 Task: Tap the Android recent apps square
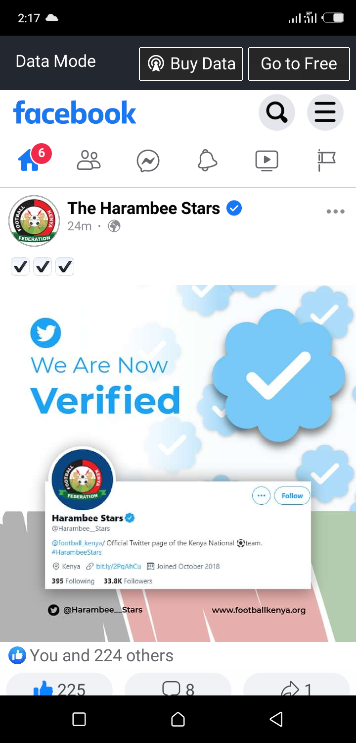point(79,719)
